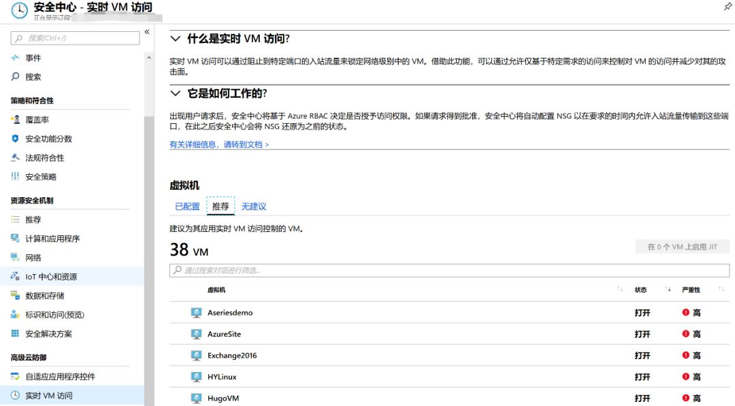The width and height of the screenshot is (735, 406).
Task: Click the VM filter search field
Action: pos(449,271)
